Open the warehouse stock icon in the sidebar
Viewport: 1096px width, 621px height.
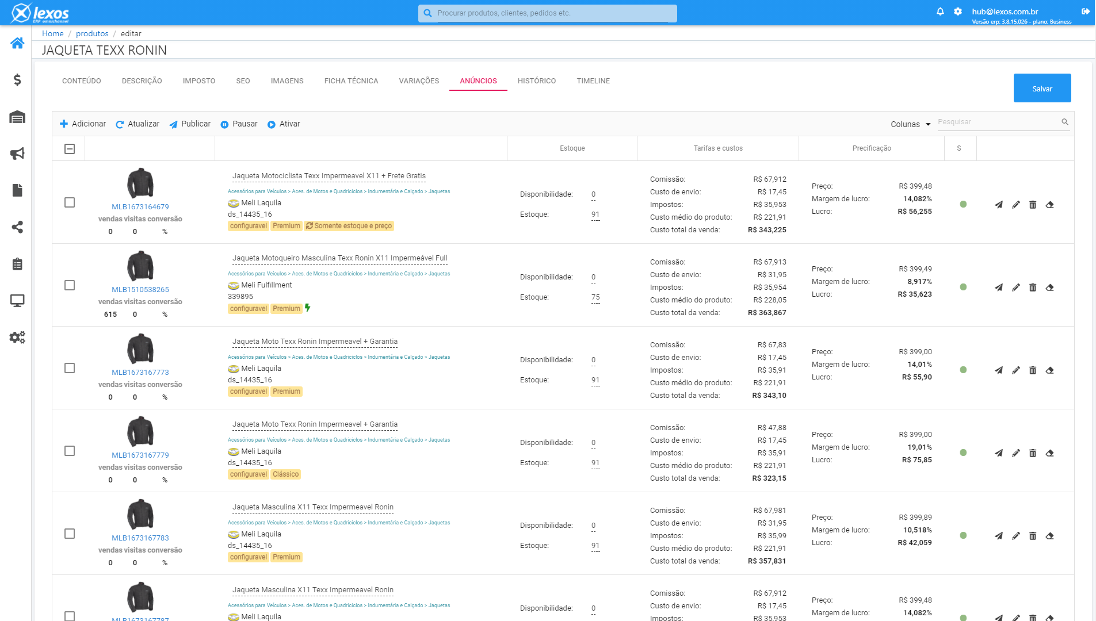[17, 117]
